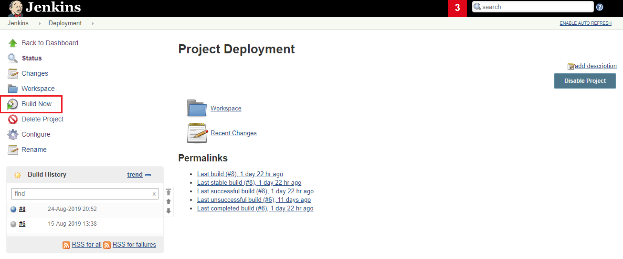Screen dimensions: 623x259
Task: Open build #6 in build history
Action: tap(22, 224)
